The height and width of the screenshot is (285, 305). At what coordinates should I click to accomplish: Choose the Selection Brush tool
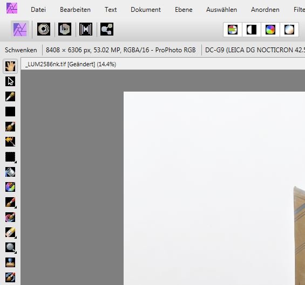pyautogui.click(x=10, y=127)
